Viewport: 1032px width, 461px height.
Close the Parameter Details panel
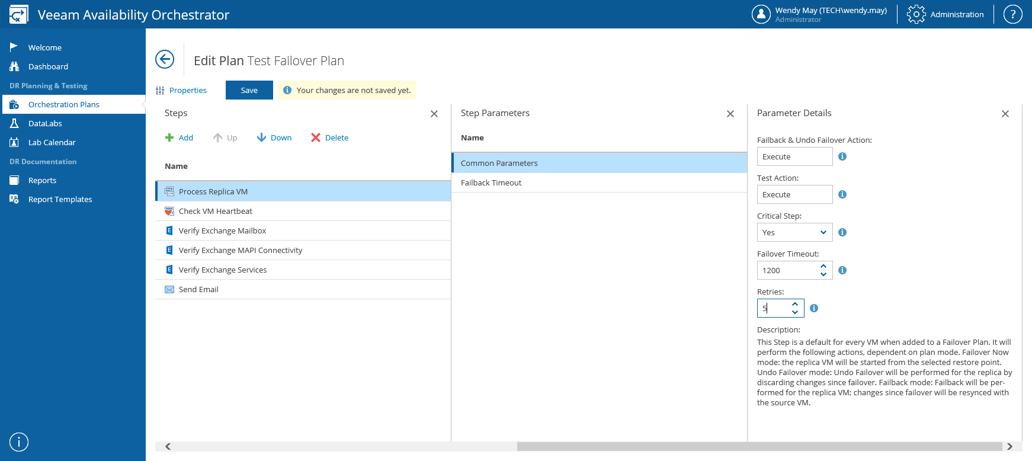(1005, 114)
